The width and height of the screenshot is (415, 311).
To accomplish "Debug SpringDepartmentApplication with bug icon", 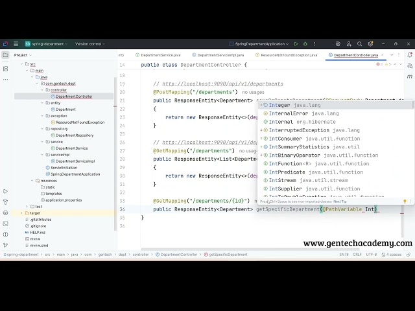I will click(x=305, y=44).
